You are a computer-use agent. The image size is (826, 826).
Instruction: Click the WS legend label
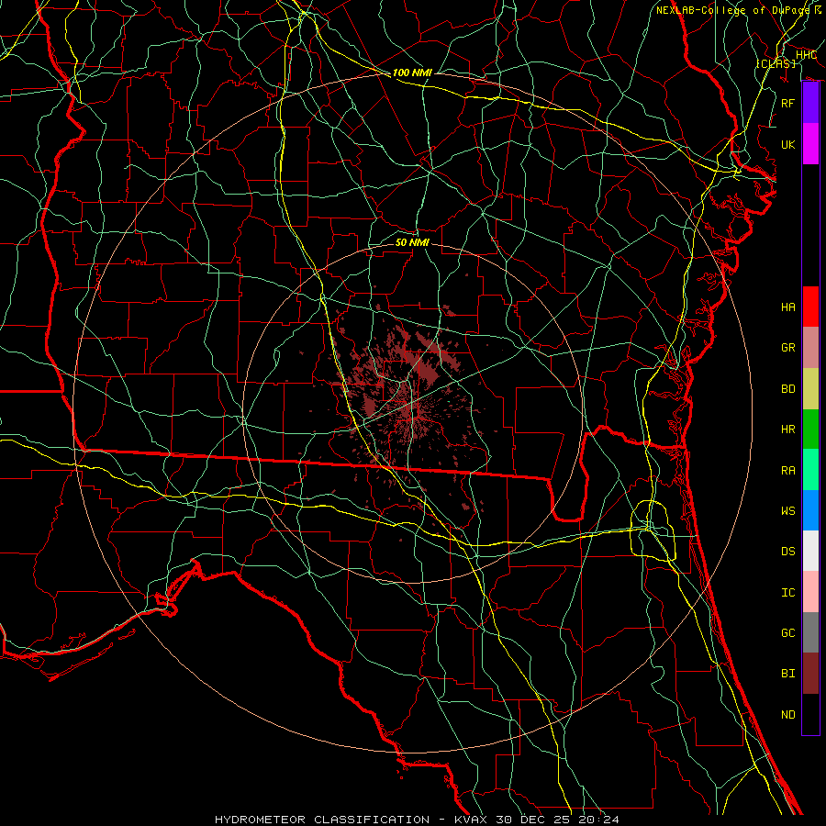[787, 511]
